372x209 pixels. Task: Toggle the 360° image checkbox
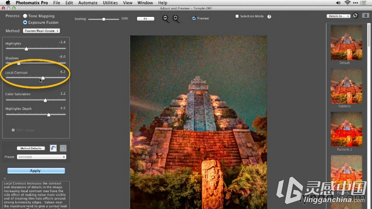pyautogui.click(x=13, y=130)
